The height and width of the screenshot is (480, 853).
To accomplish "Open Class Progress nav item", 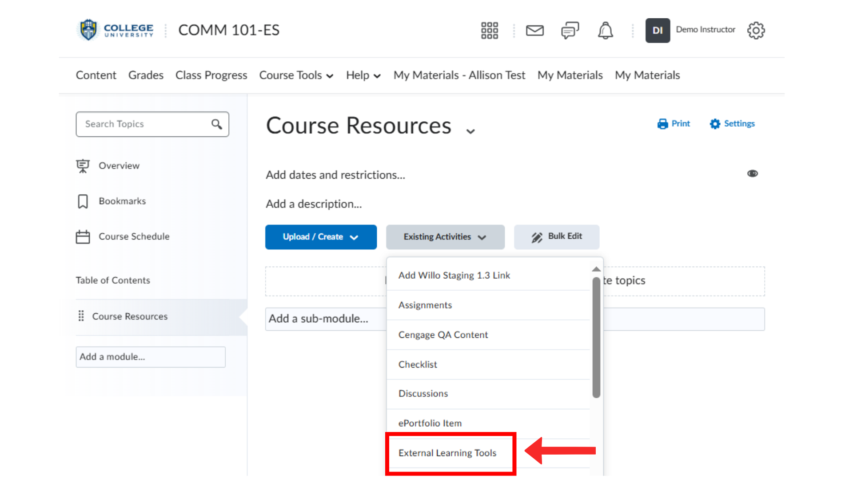I will point(211,75).
